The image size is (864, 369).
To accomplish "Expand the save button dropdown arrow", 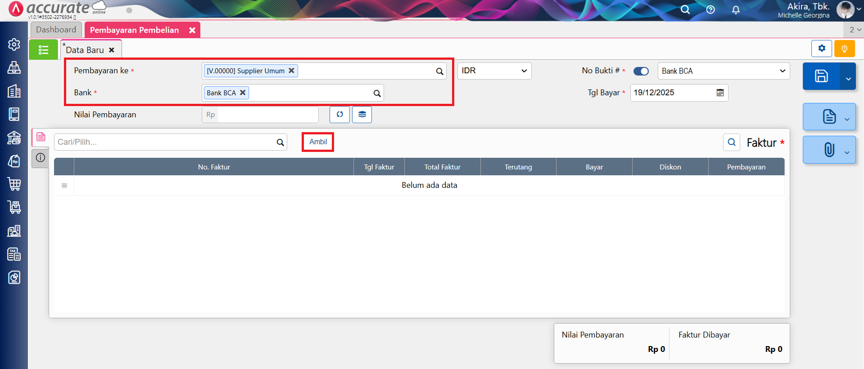I will (x=848, y=79).
